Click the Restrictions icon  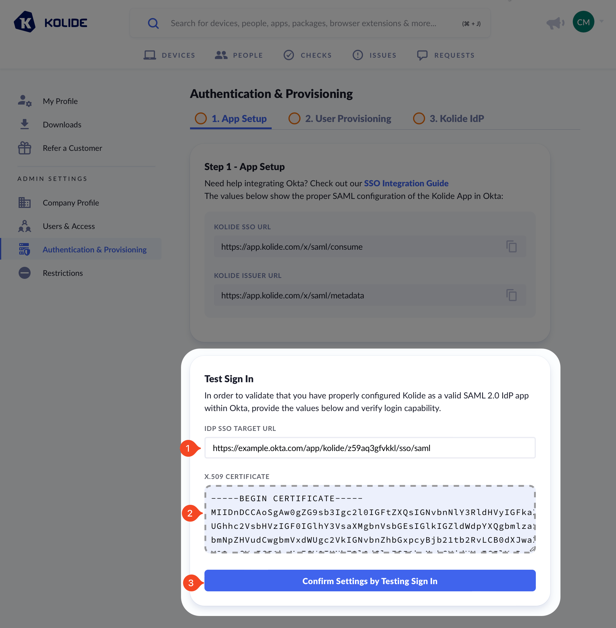(24, 273)
